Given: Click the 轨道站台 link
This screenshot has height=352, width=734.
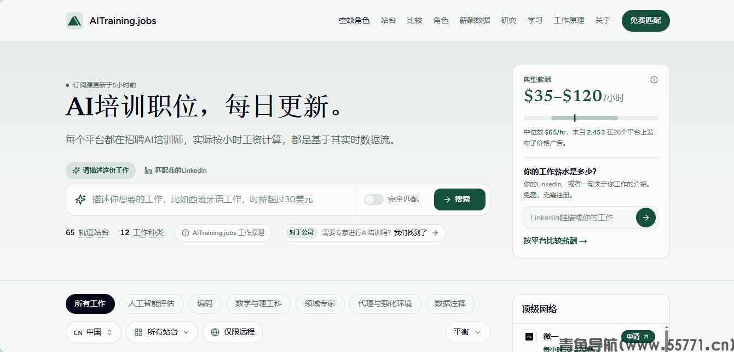Looking at the screenshot, I should [x=94, y=233].
